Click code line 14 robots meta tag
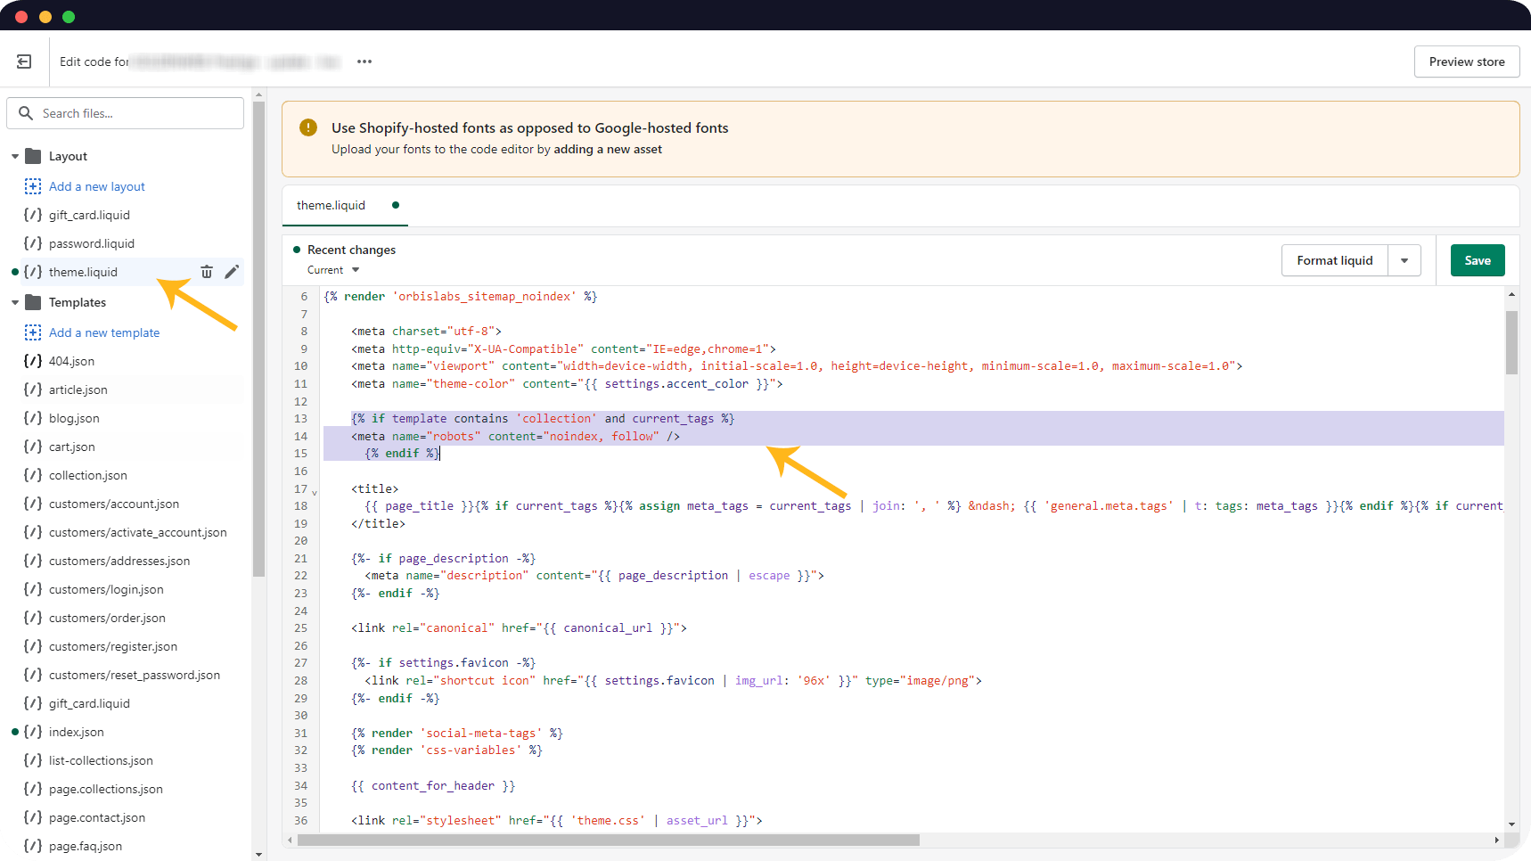 516,436
